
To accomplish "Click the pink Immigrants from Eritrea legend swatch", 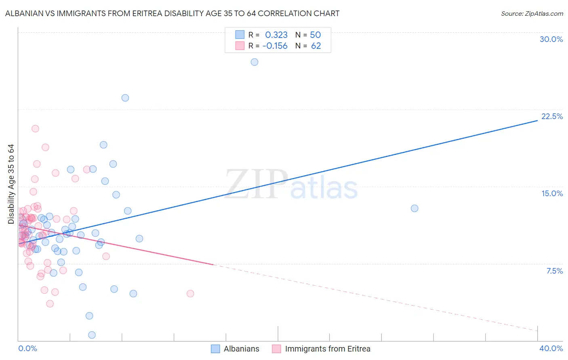I will click(276, 349).
